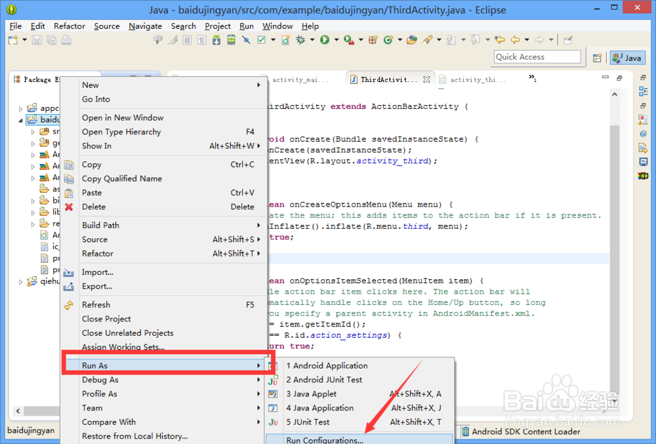The image size is (656, 444).
Task: Click the editor area Maximize button
Action: coord(620,78)
